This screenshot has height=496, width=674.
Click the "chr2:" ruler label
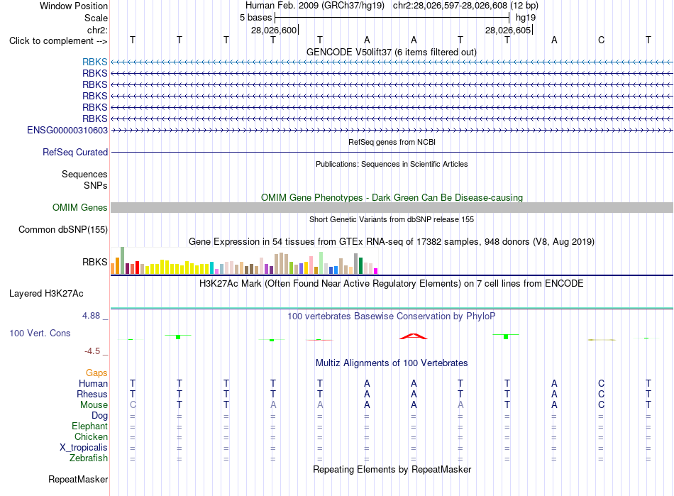tap(97, 30)
